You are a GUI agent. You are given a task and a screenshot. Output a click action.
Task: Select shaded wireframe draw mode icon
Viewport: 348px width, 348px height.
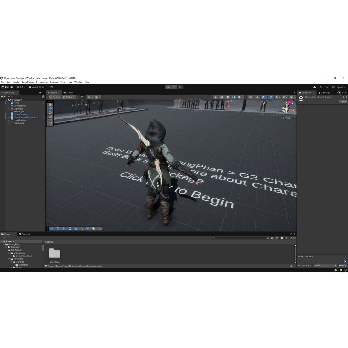coord(221,97)
